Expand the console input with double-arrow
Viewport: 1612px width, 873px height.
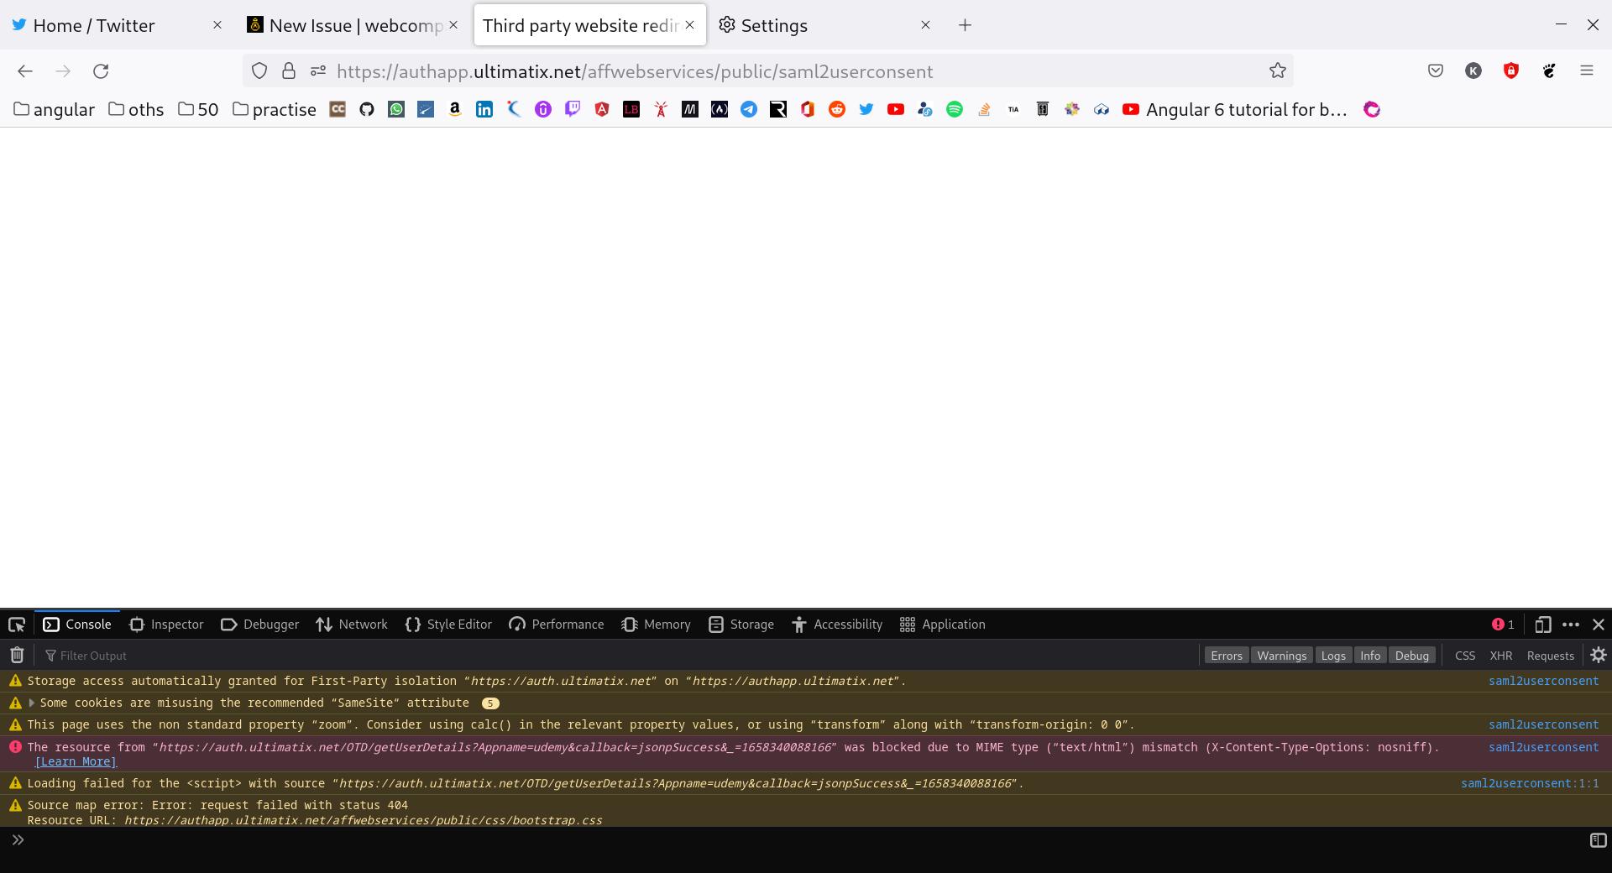18,839
